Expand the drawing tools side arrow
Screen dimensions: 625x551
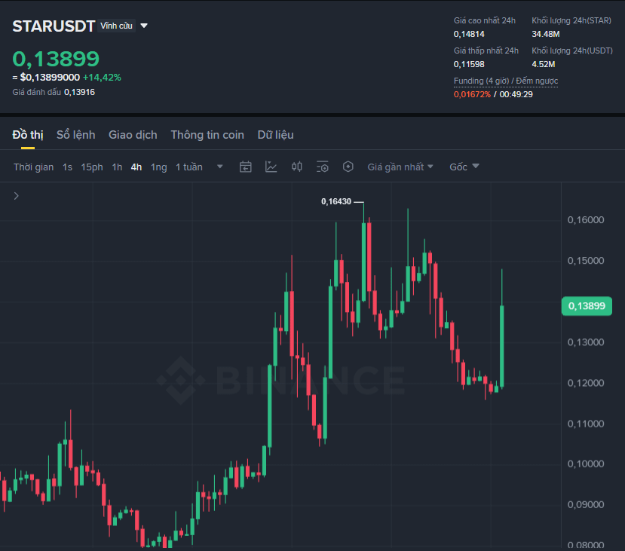[x=16, y=196]
